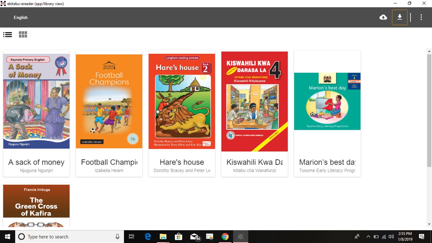432x243 pixels.
Task: Switch to grid view
Action: pos(23,34)
